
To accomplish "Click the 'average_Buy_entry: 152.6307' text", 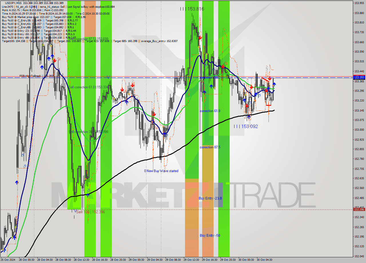I will coord(159,41).
